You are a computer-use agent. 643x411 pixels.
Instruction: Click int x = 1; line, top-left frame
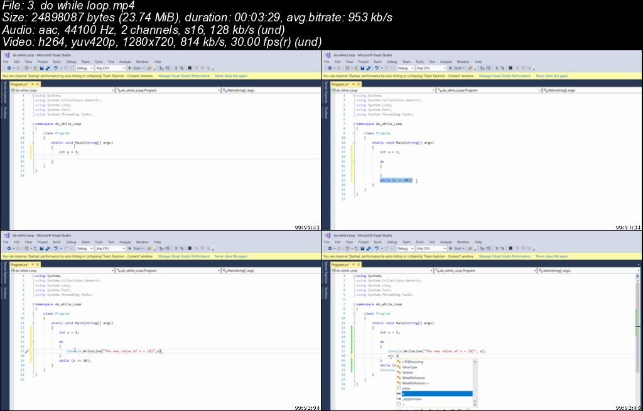(68, 152)
